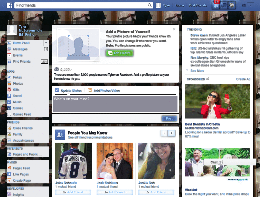
Task: Open the notifications globe icon
Action: [232, 6]
